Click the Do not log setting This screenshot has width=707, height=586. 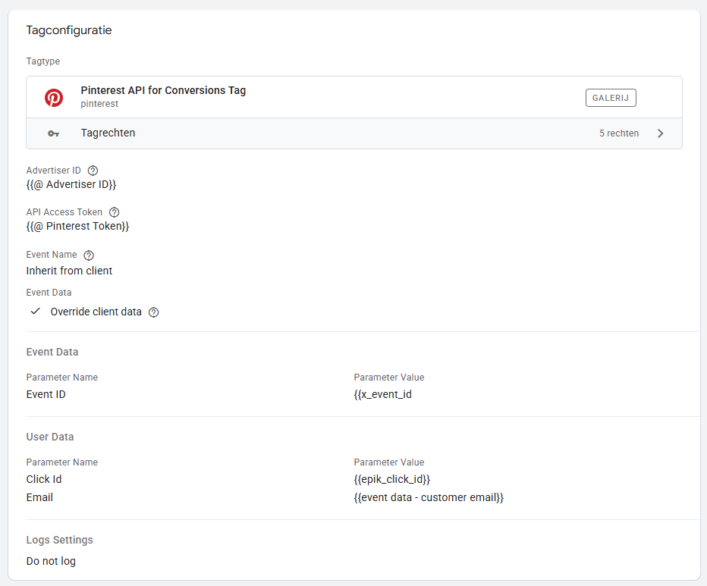(x=51, y=561)
